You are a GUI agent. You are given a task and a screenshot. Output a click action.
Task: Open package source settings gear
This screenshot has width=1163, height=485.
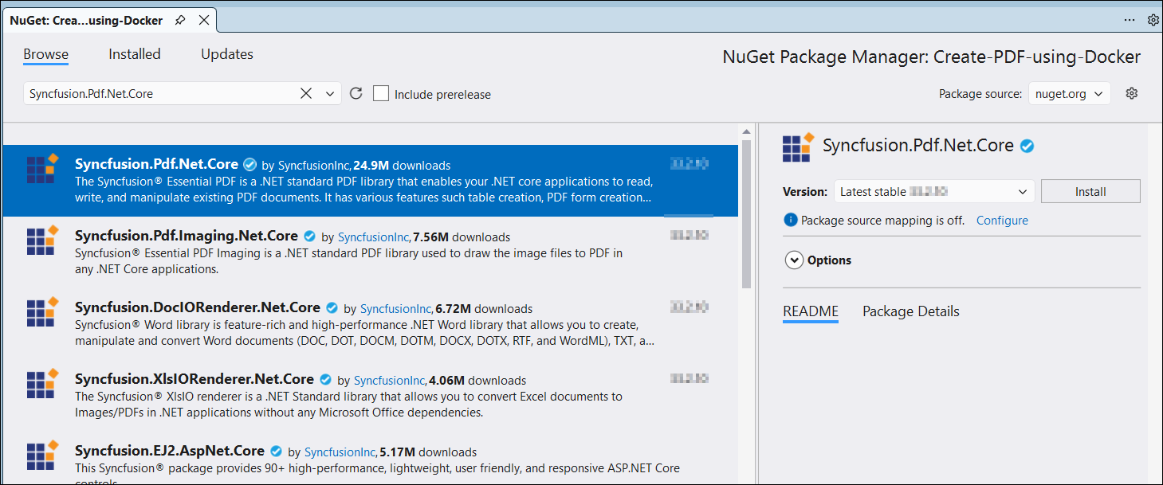[1131, 93]
